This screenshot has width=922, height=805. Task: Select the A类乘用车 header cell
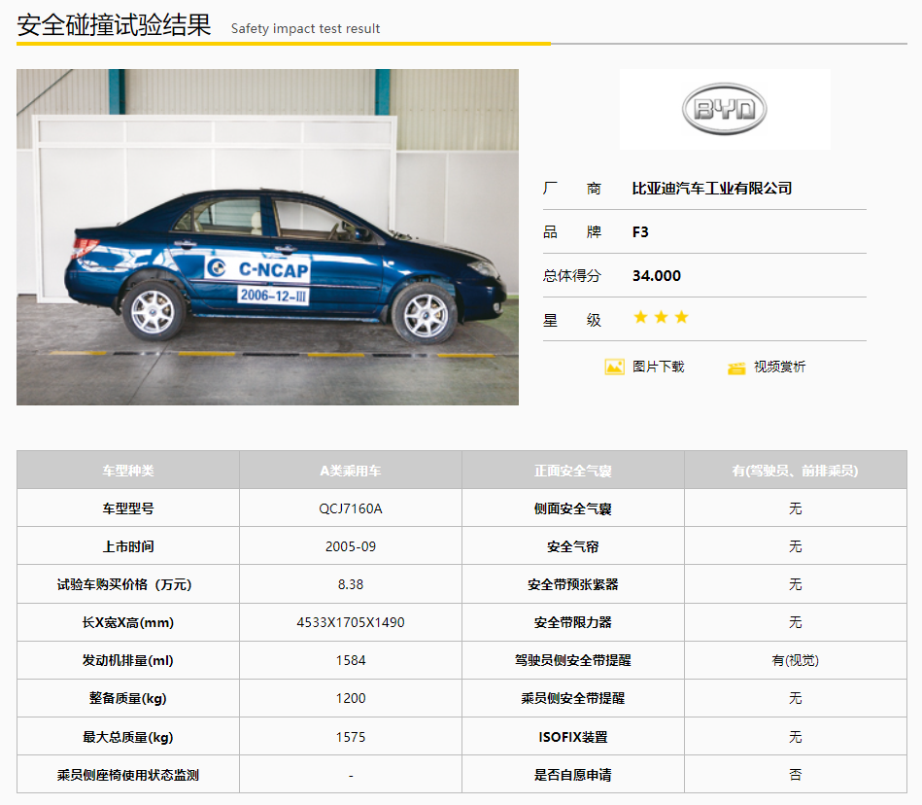coord(351,471)
